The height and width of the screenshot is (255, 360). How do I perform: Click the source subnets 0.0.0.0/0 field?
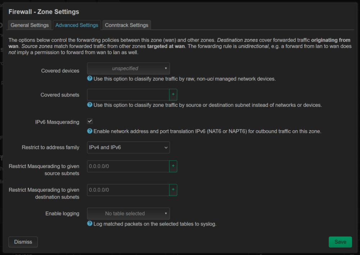pos(128,166)
